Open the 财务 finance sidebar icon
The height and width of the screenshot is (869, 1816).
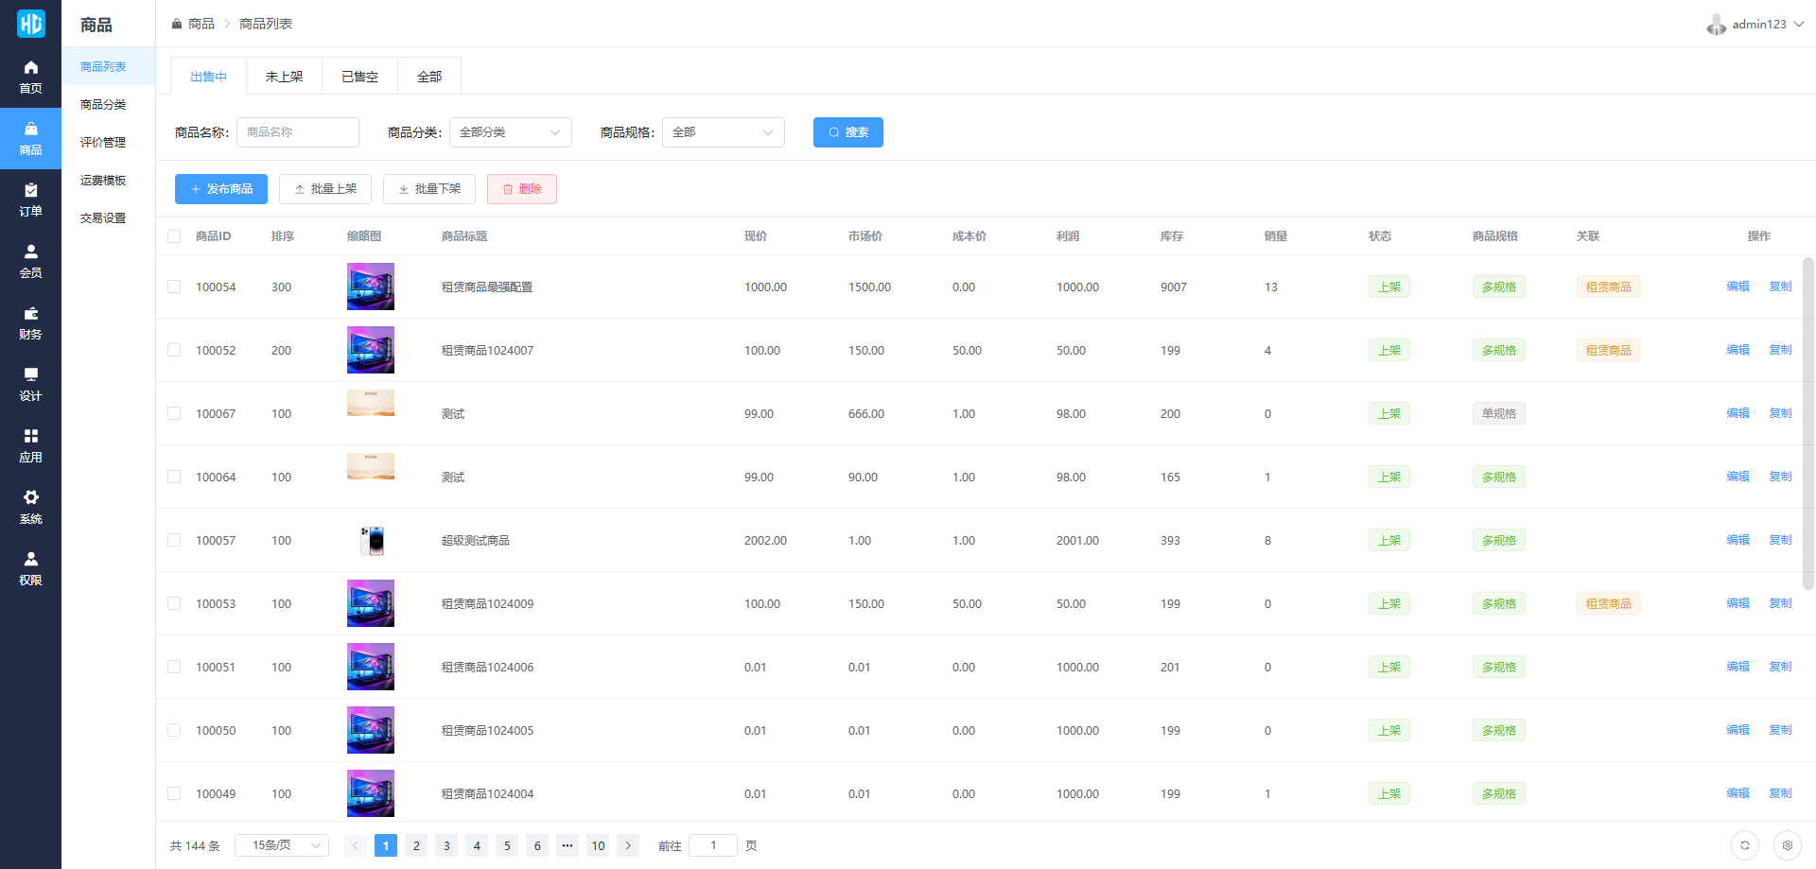click(30, 322)
